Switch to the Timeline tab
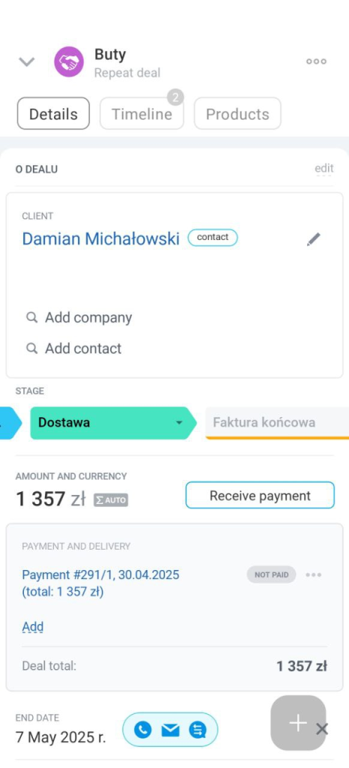This screenshot has width=349, height=768. pyautogui.click(x=142, y=114)
